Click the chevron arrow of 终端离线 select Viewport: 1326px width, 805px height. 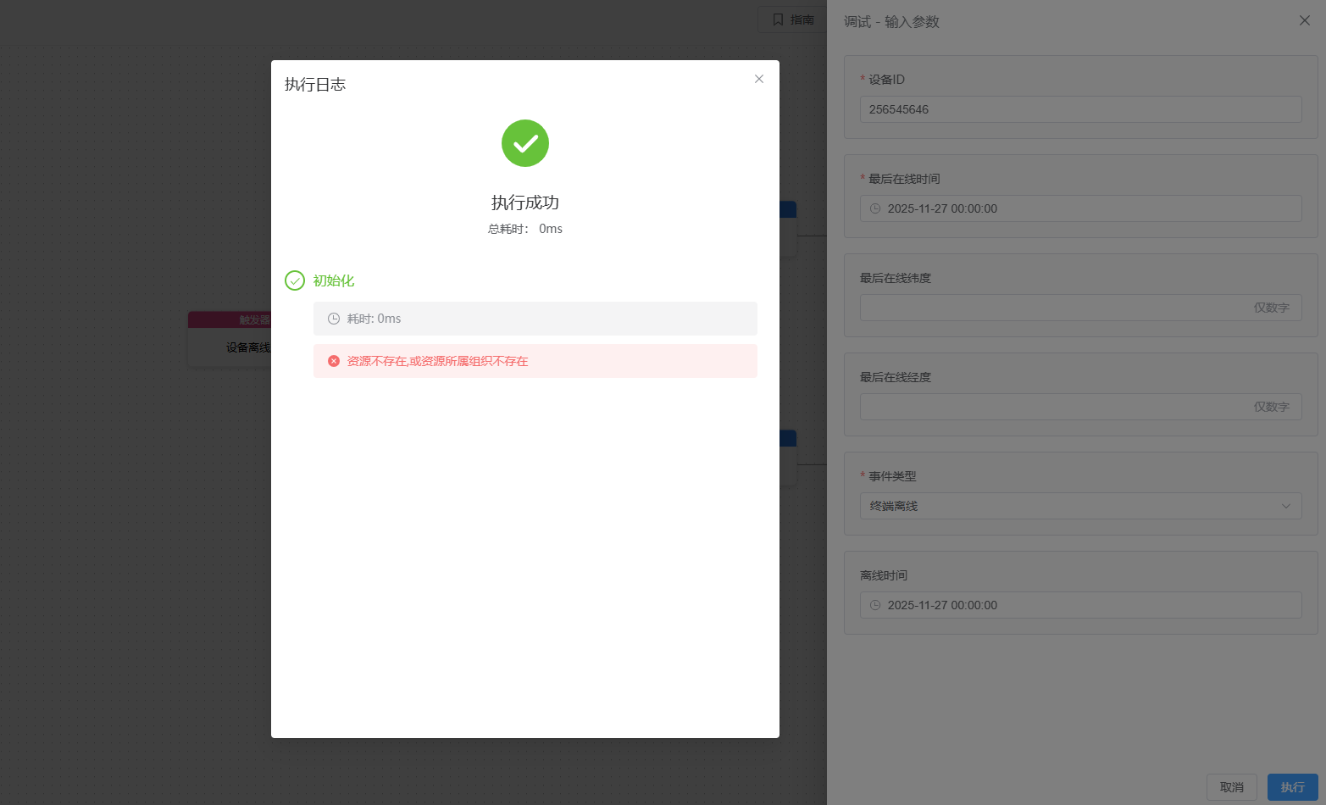[1285, 506]
